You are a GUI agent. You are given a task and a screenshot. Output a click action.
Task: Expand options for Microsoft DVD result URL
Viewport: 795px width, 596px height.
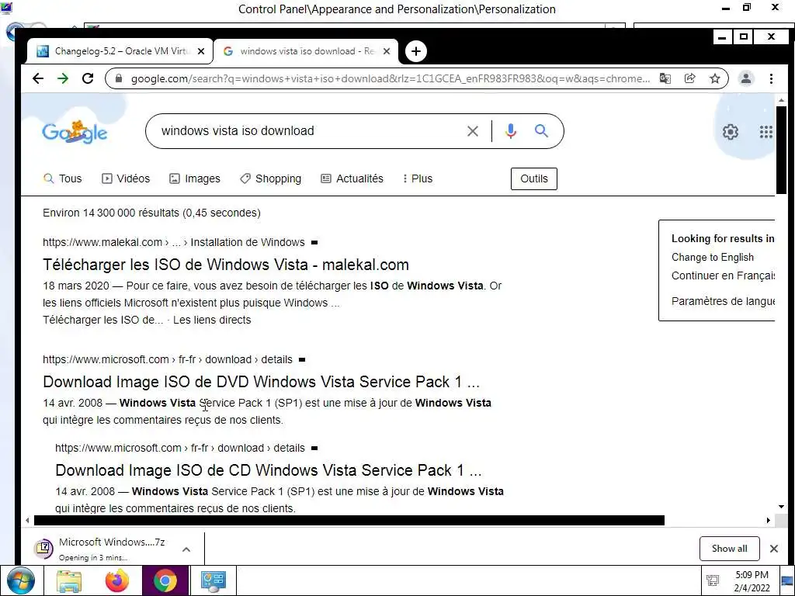click(x=302, y=360)
